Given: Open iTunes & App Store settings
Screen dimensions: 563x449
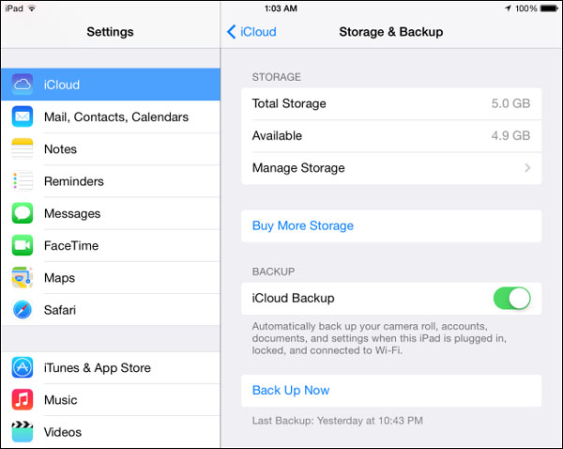Looking at the screenshot, I should (111, 367).
